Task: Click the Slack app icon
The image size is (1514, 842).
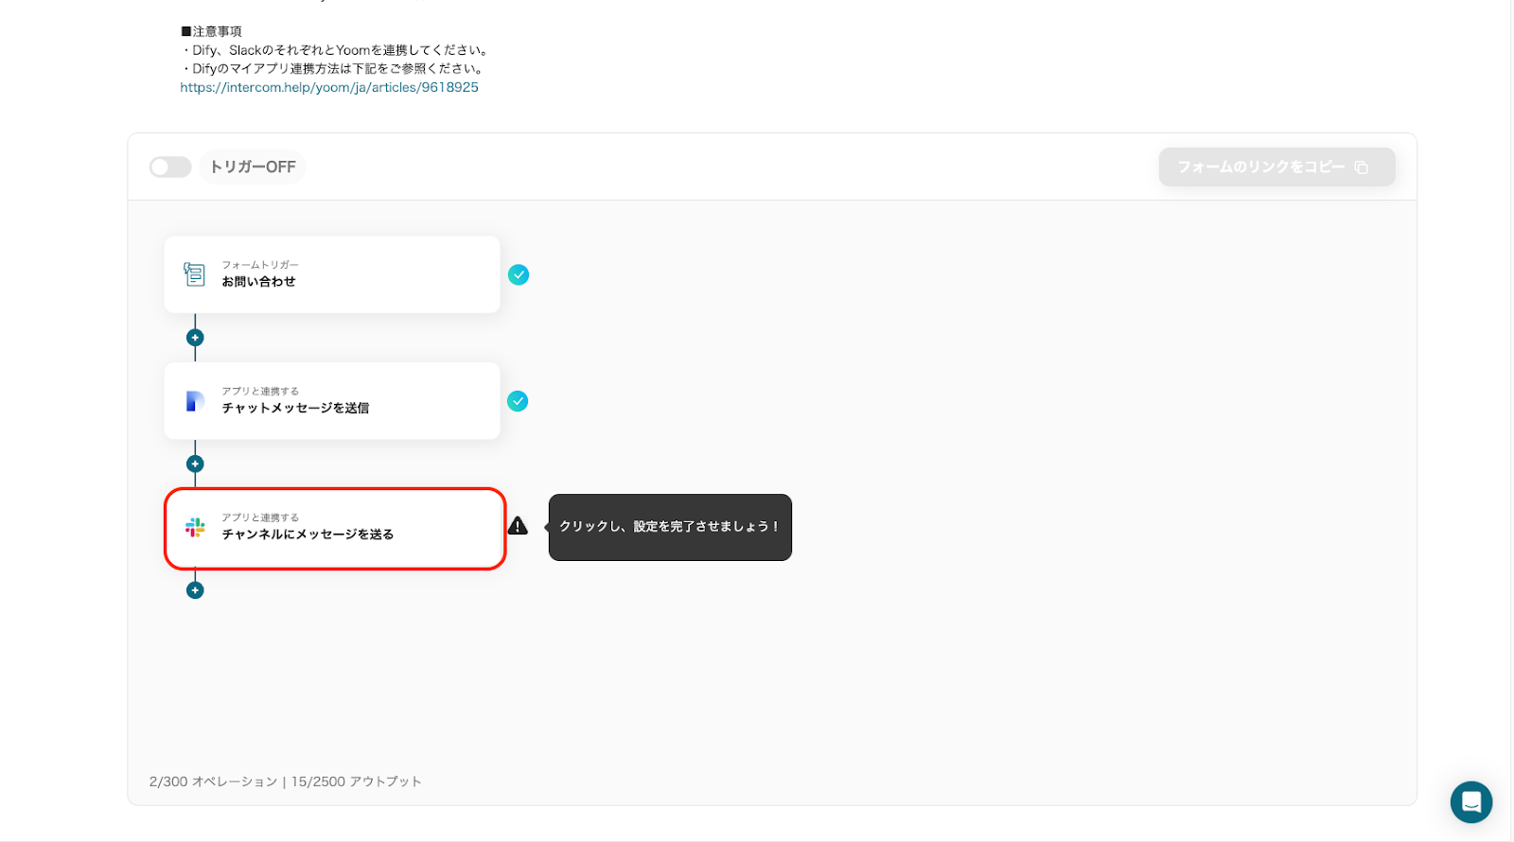Action: coord(195,527)
